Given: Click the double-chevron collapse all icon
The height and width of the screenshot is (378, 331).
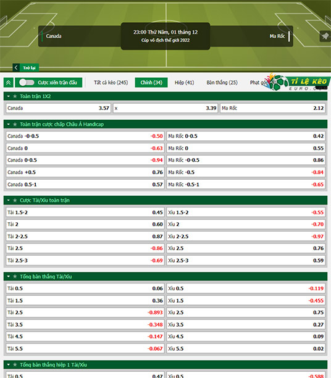Looking at the screenshot, I should click(9, 83).
